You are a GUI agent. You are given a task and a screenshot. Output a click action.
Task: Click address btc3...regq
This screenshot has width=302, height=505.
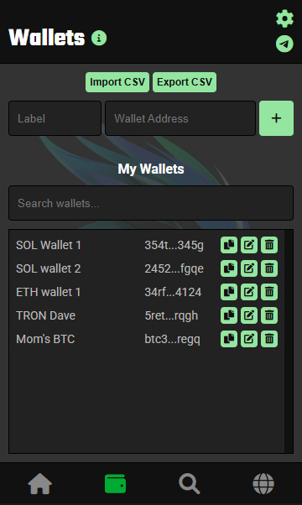pos(172,340)
